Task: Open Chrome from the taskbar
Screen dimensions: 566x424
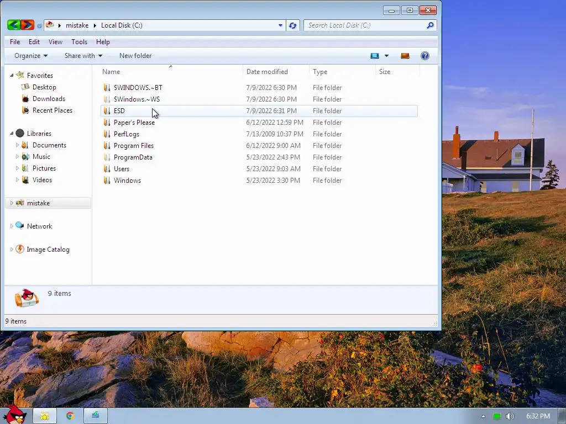Action: tap(70, 416)
